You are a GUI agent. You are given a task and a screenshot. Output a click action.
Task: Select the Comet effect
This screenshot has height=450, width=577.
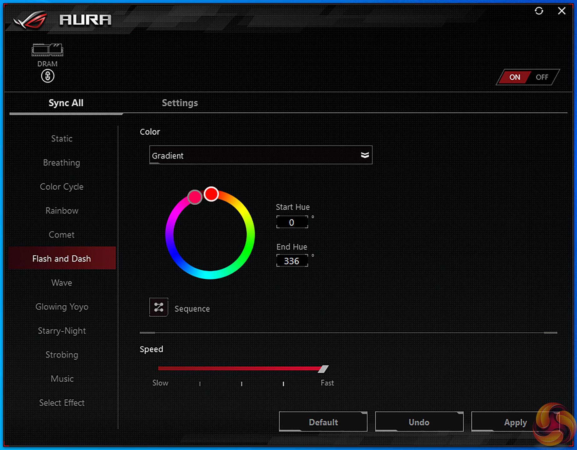62,235
